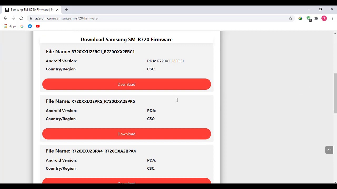Click the scrollbar down arrow
337x189 pixels.
[335, 182]
